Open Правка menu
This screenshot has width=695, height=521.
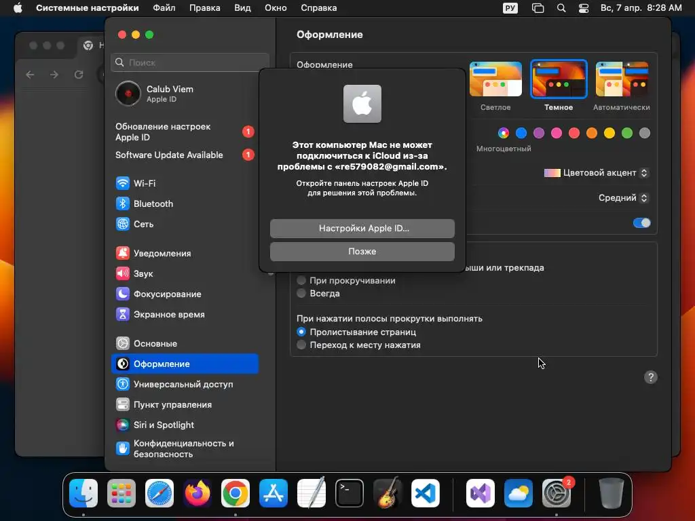coord(205,8)
